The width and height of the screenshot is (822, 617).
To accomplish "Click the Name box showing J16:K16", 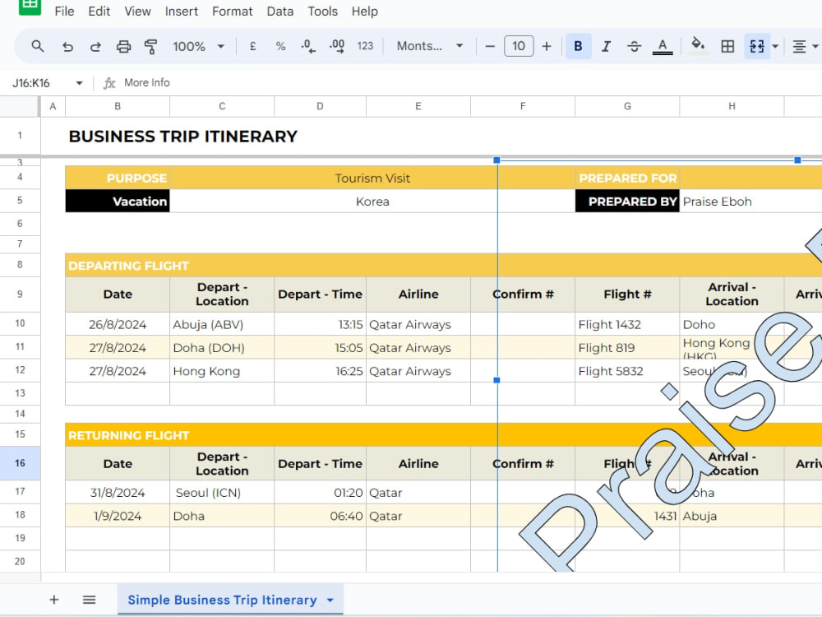I will (x=31, y=83).
